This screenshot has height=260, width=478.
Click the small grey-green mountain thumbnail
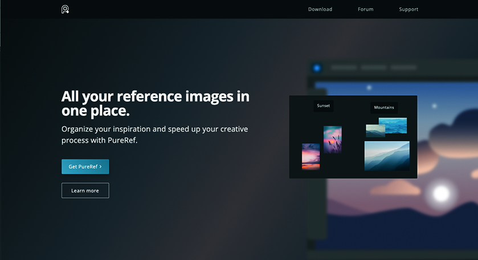coord(374,131)
